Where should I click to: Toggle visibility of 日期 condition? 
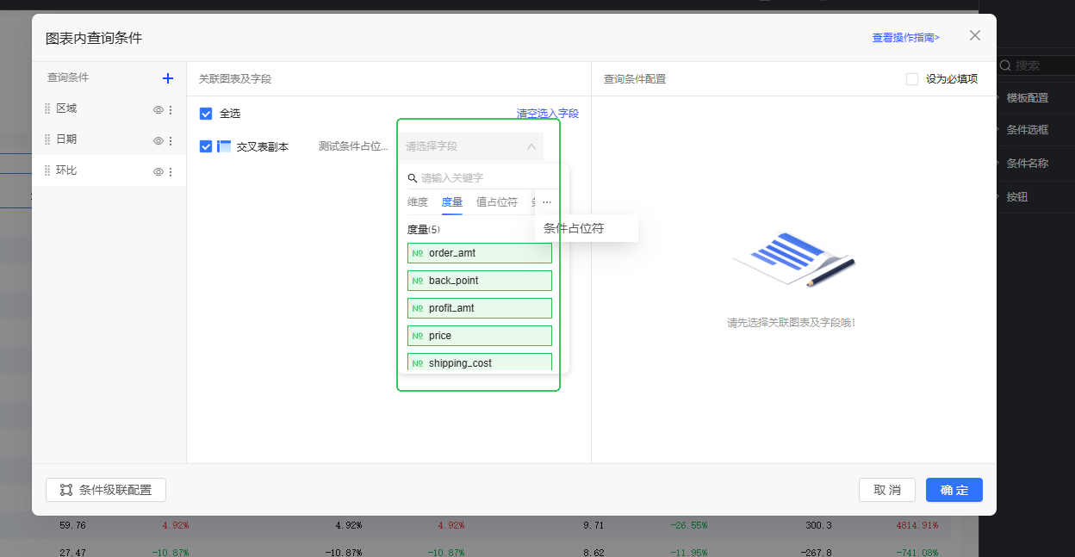tap(158, 141)
